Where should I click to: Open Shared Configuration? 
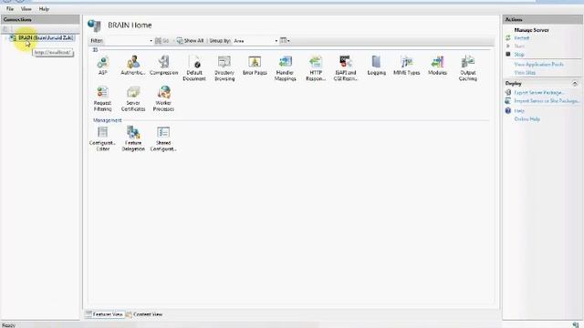163,138
